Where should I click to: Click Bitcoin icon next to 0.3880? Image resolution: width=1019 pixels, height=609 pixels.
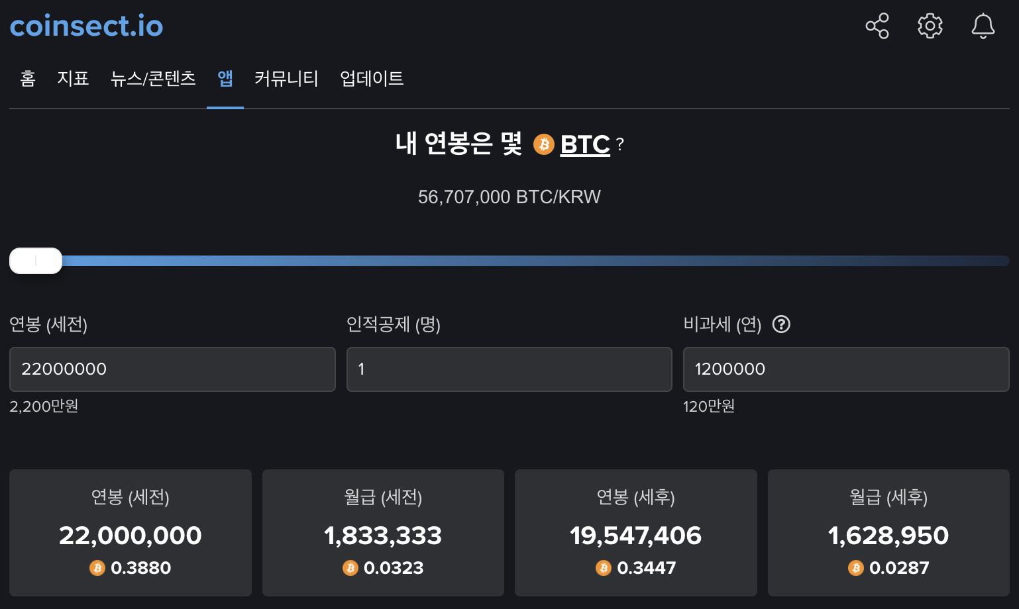pyautogui.click(x=97, y=568)
